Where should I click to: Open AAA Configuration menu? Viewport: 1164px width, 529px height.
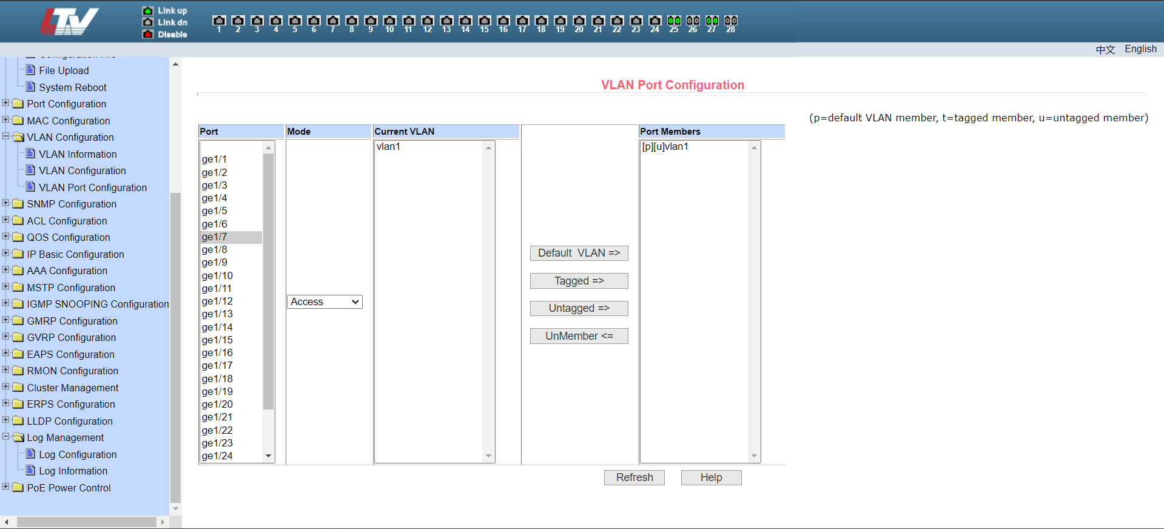point(67,271)
